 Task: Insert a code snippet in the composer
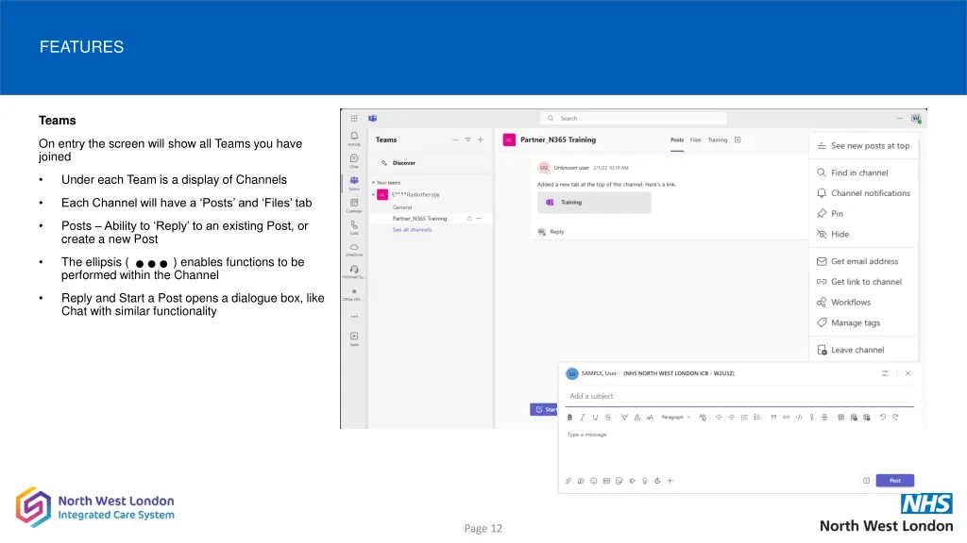point(799,418)
